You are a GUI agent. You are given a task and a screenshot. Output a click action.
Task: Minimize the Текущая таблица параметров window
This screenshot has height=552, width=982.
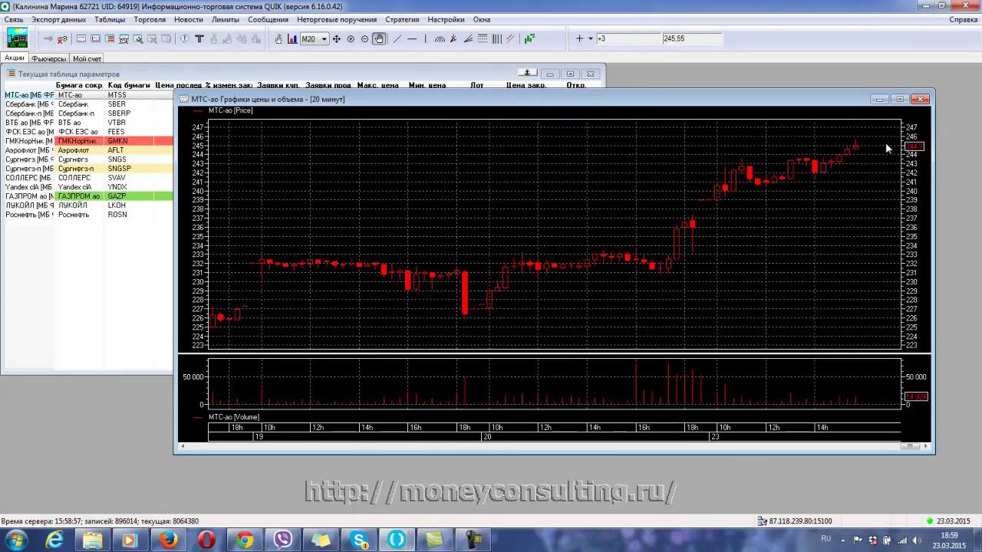point(549,74)
